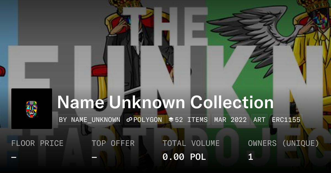Click the Polygon chain link icon
331x173 pixels.
[x=129, y=120]
